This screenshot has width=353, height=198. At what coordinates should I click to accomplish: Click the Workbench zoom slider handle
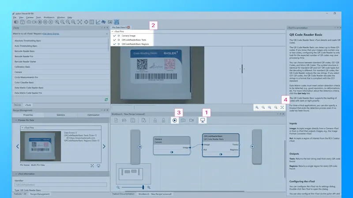click(x=142, y=187)
